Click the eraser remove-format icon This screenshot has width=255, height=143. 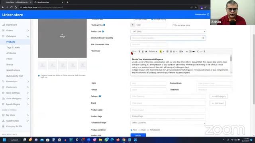pos(146,52)
